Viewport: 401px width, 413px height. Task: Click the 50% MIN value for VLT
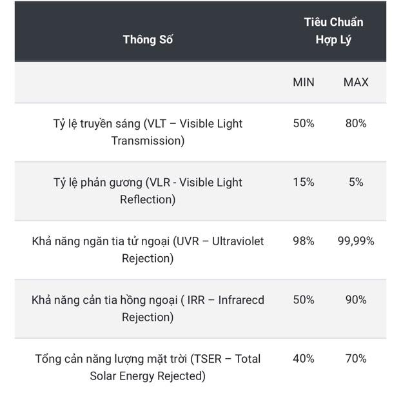coord(304,123)
